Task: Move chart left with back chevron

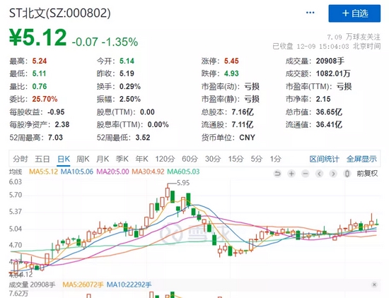Action: pyautogui.click(x=319, y=174)
